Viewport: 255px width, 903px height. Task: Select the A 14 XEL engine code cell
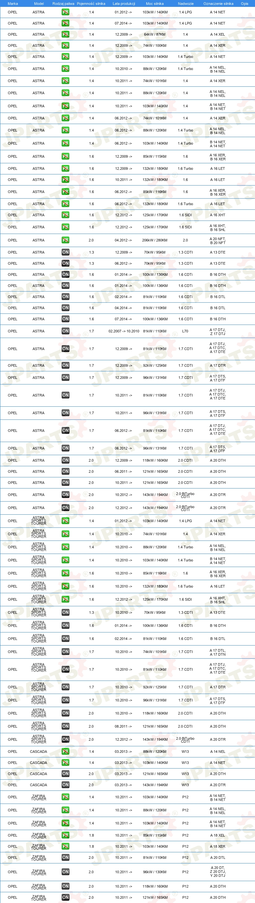(x=217, y=34)
